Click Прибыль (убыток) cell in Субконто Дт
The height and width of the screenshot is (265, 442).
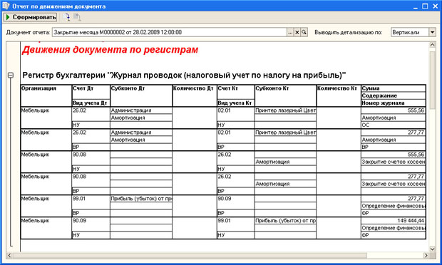pyautogui.click(x=141, y=199)
